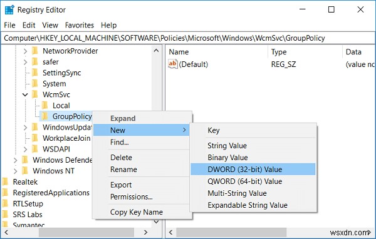The image size is (376, 239).
Task: Select DWORD (32-bit) Value
Action: pyautogui.click(x=253, y=170)
